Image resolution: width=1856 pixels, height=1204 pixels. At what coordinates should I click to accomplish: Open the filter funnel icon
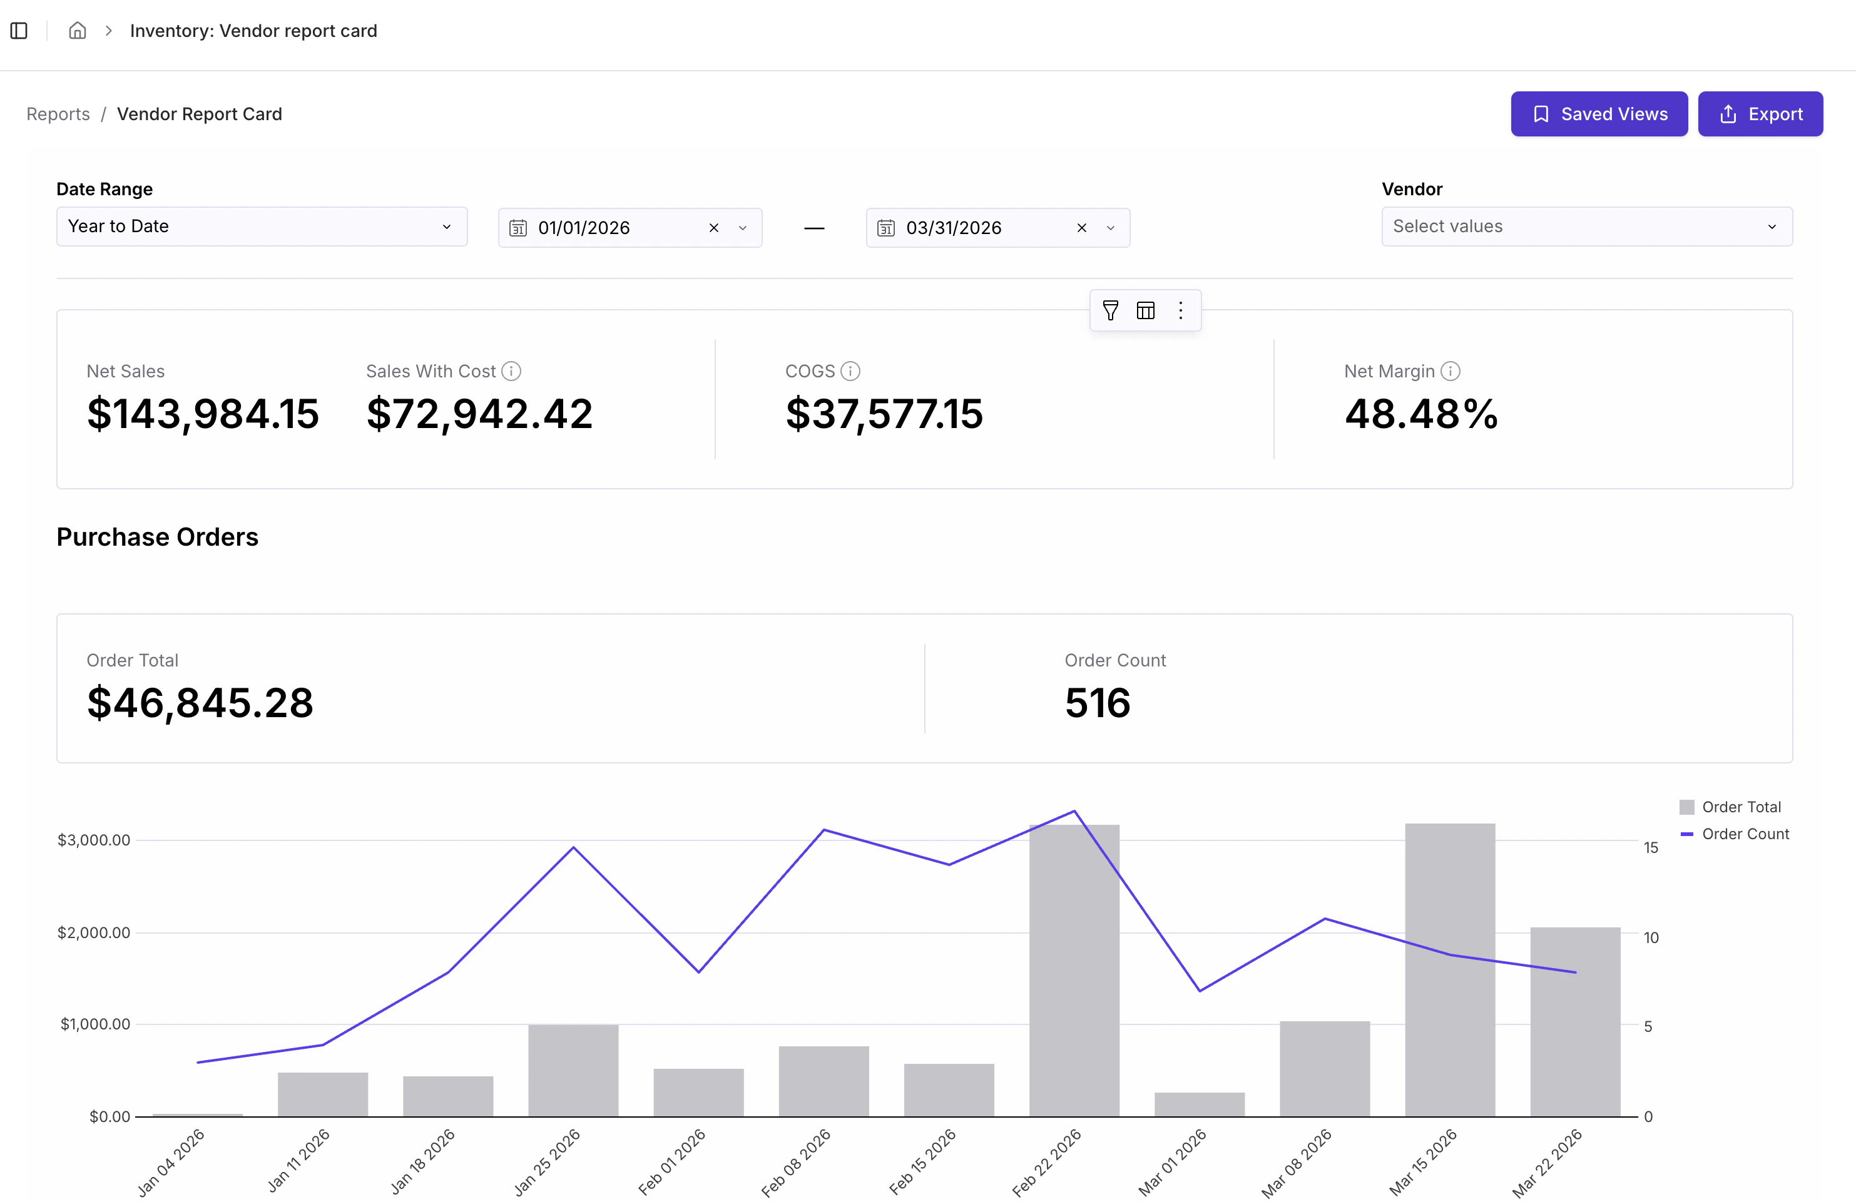coord(1111,310)
